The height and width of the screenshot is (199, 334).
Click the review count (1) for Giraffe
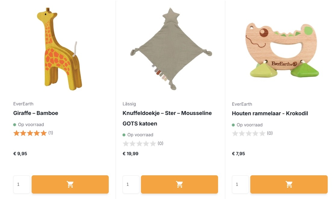point(51,133)
